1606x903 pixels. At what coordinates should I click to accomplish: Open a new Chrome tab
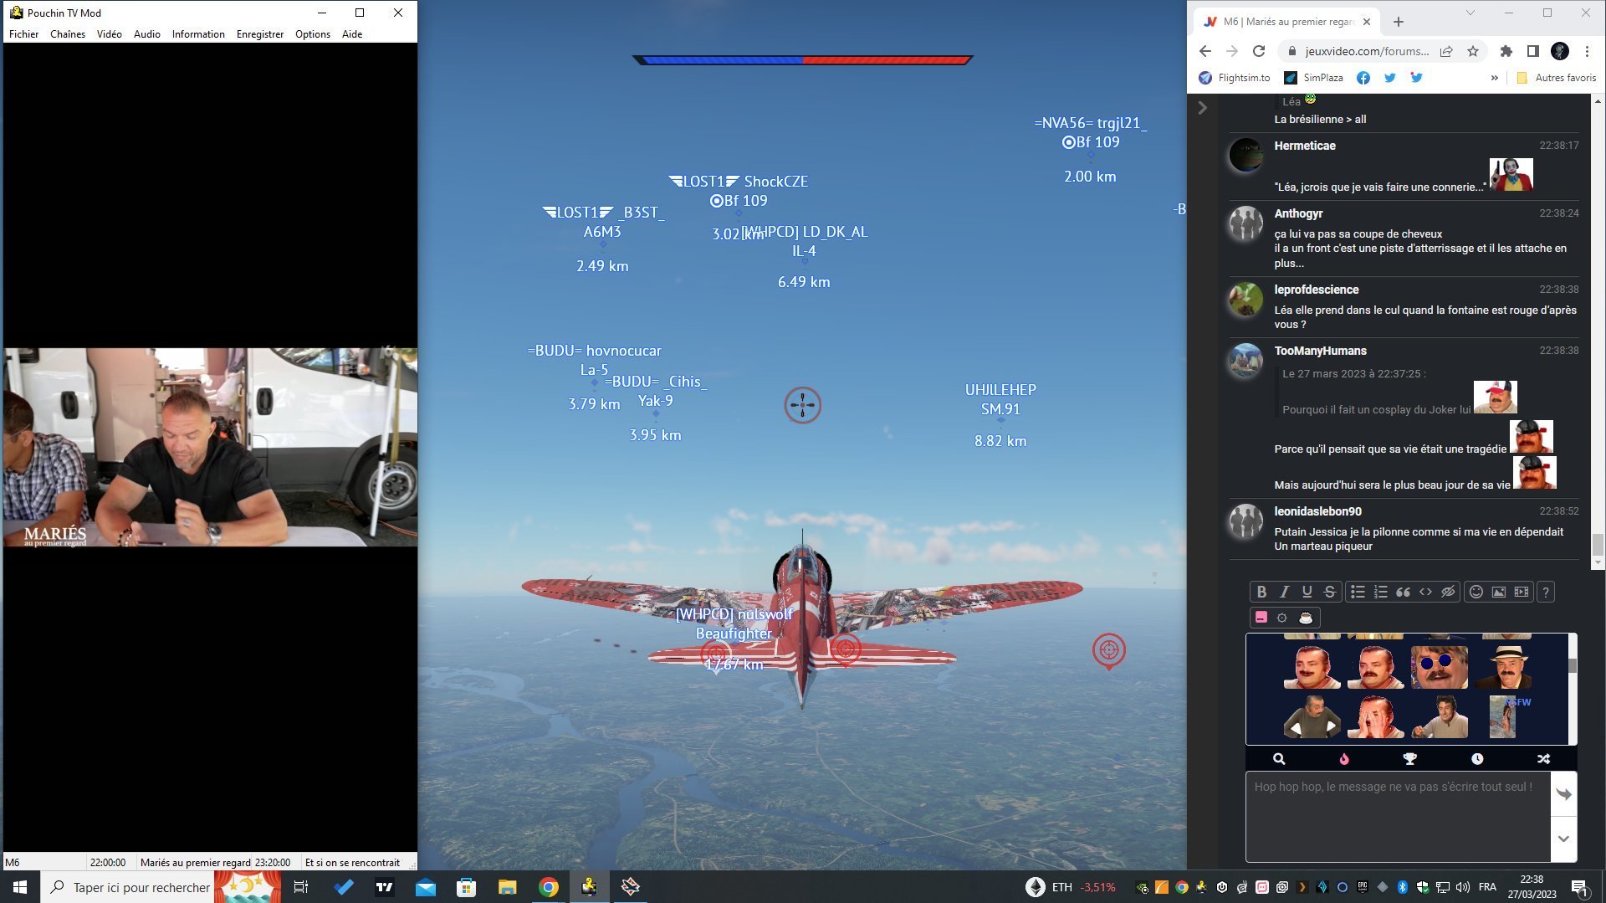(x=1399, y=22)
